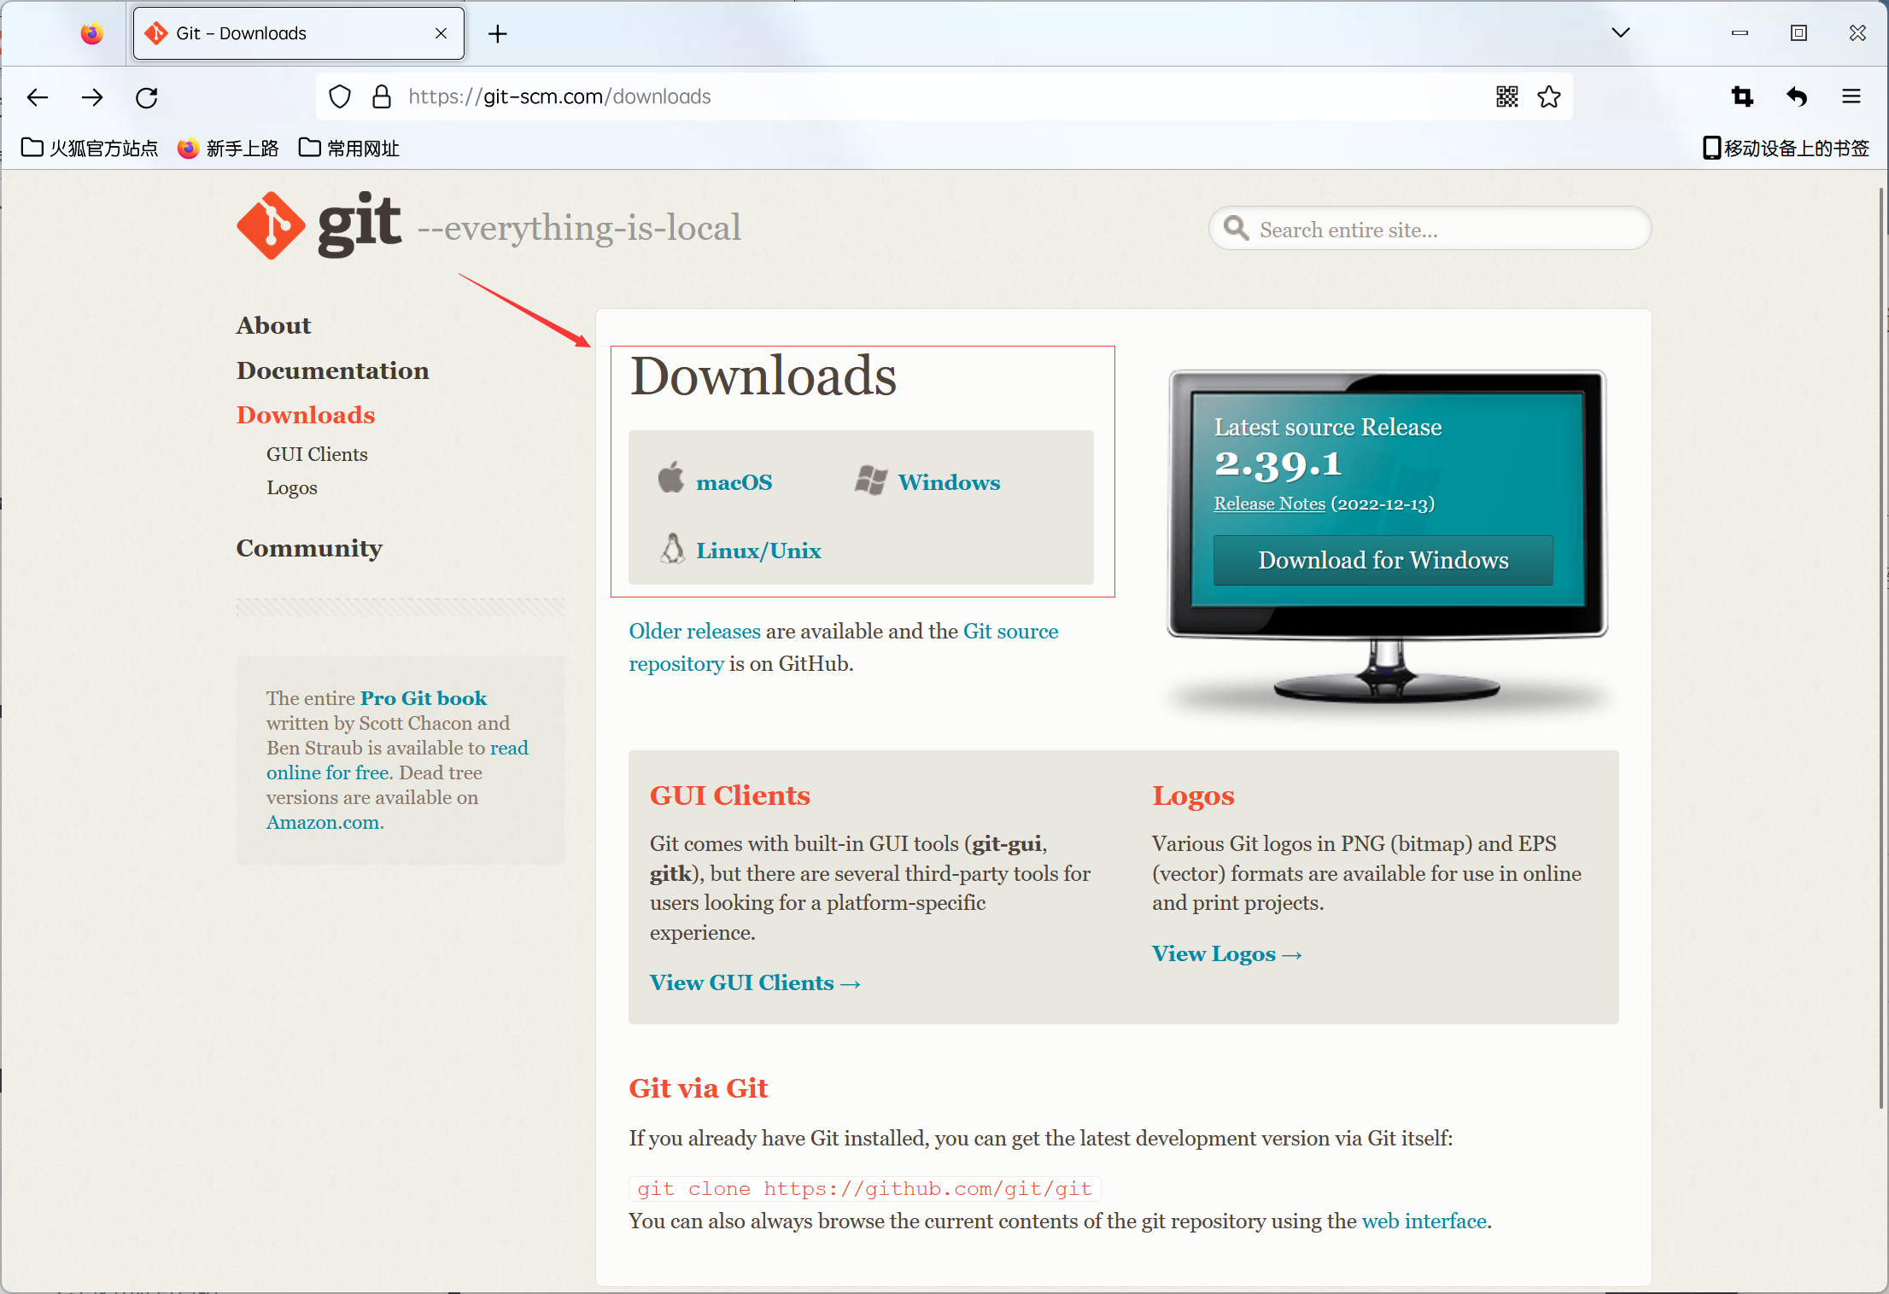Click the QR code icon in address bar
Screen dimensions: 1889x1294
pos(1506,97)
